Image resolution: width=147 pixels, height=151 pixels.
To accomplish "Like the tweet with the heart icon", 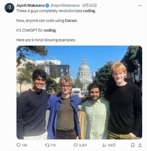I will click(76, 145).
